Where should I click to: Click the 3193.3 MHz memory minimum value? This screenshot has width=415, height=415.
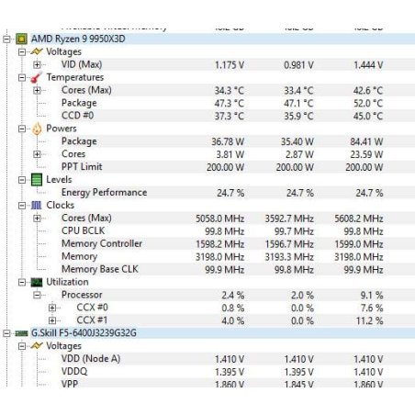[x=289, y=257]
